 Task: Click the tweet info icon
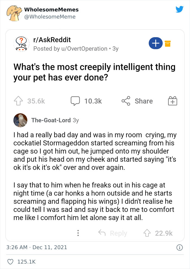(x=179, y=248)
